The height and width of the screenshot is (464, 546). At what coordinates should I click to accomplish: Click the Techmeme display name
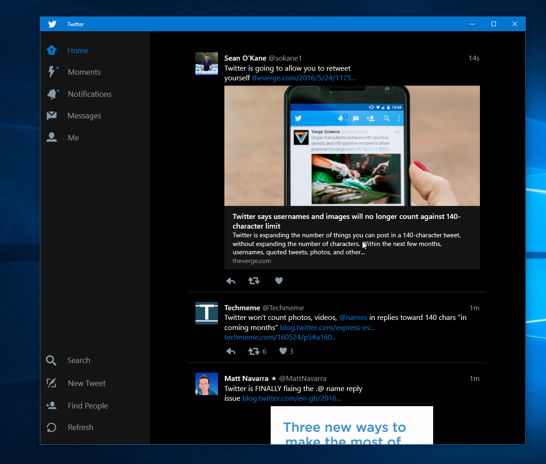point(242,308)
